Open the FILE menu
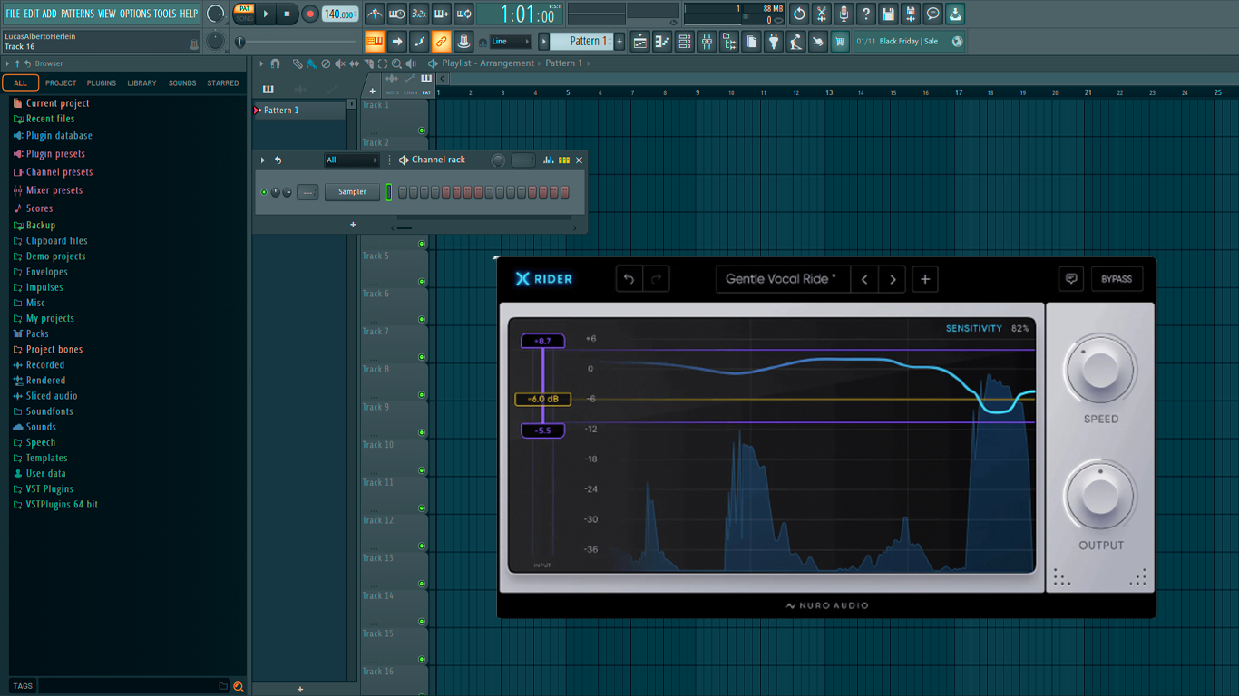1239x696 pixels. pyautogui.click(x=13, y=14)
